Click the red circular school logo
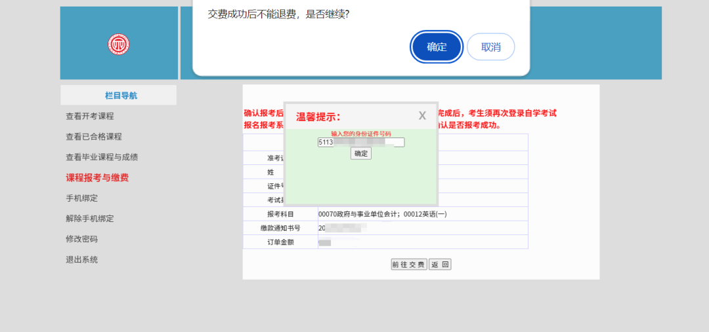 click(x=119, y=45)
